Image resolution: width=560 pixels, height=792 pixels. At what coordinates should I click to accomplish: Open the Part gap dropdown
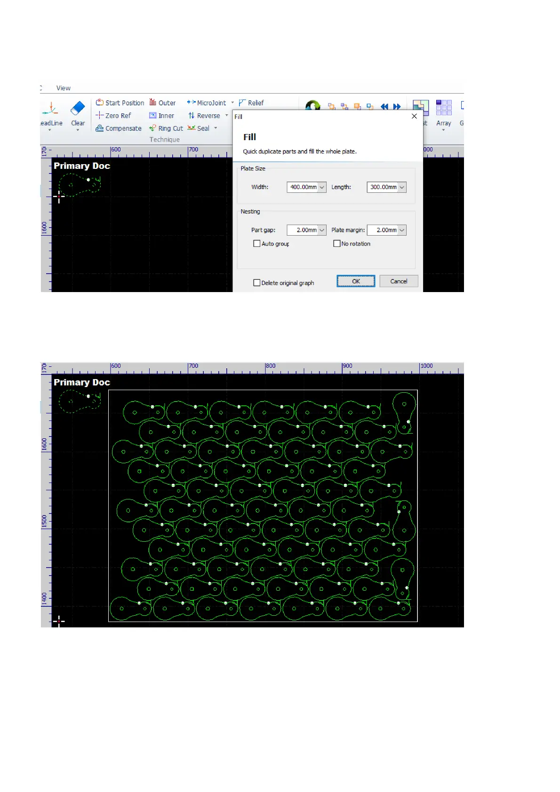pos(322,230)
